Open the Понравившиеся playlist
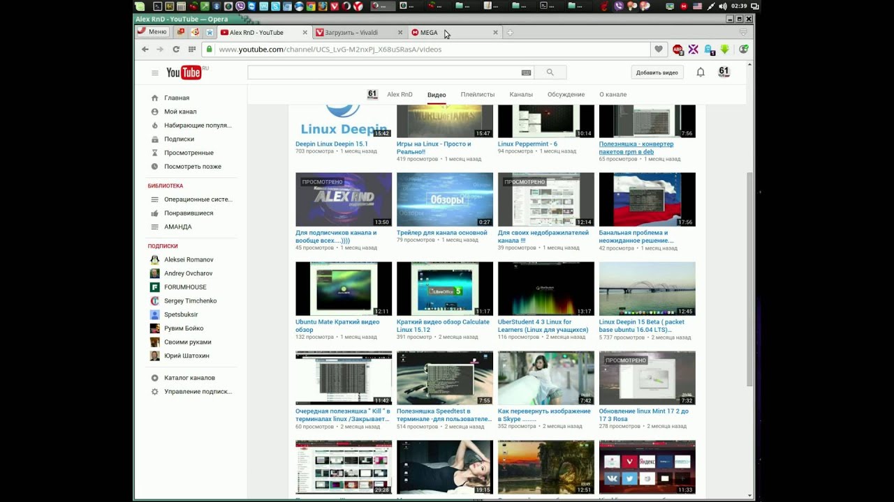Viewport: 894px width, 502px height. point(189,213)
